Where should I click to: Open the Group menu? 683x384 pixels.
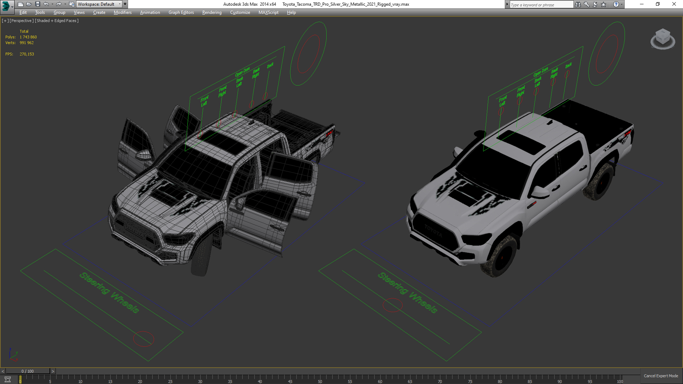[x=59, y=12]
